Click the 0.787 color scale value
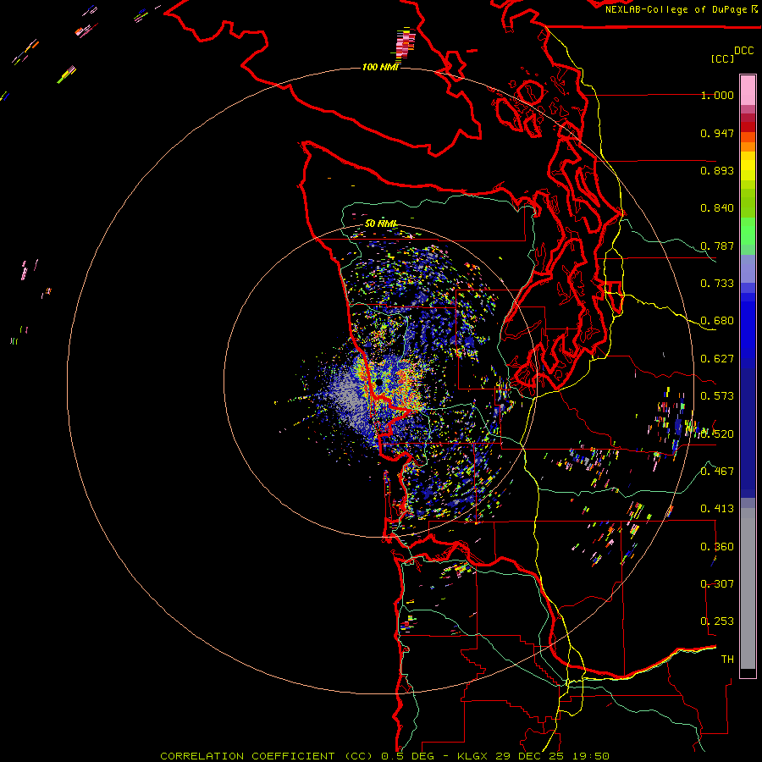 (x=717, y=246)
